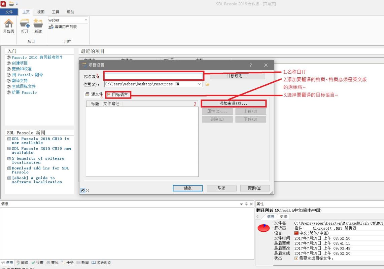The height and width of the screenshot is (269, 384).
Task: Click the 添加来源(S)... button
Action: tap(233, 104)
